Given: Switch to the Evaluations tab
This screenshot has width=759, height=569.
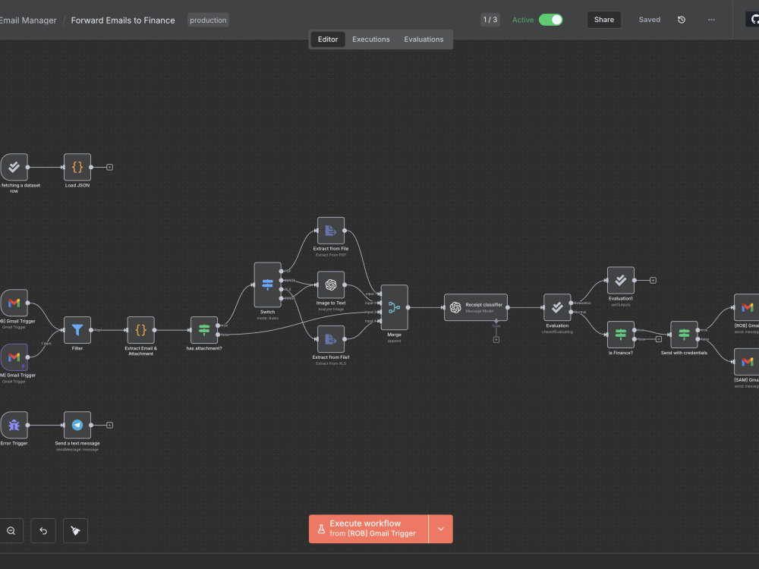Looking at the screenshot, I should (x=424, y=39).
